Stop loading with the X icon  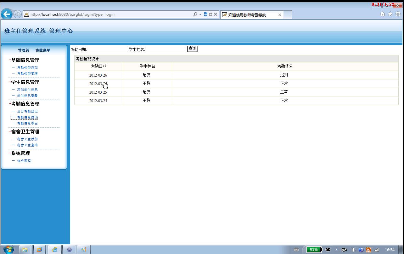coord(216,14)
